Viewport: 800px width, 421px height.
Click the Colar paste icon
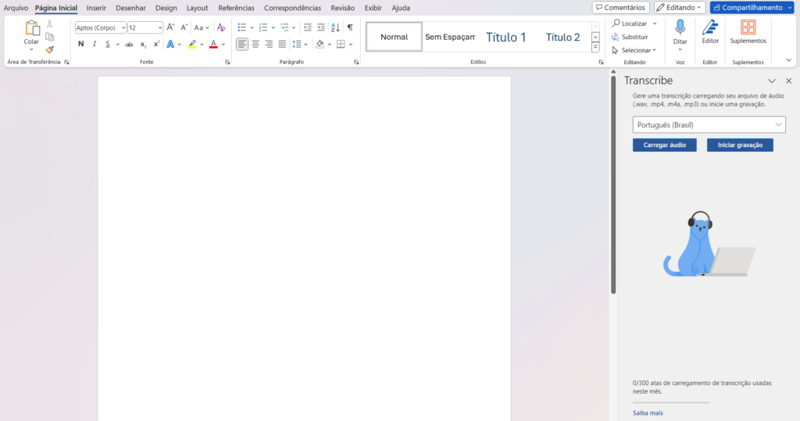tap(31, 29)
